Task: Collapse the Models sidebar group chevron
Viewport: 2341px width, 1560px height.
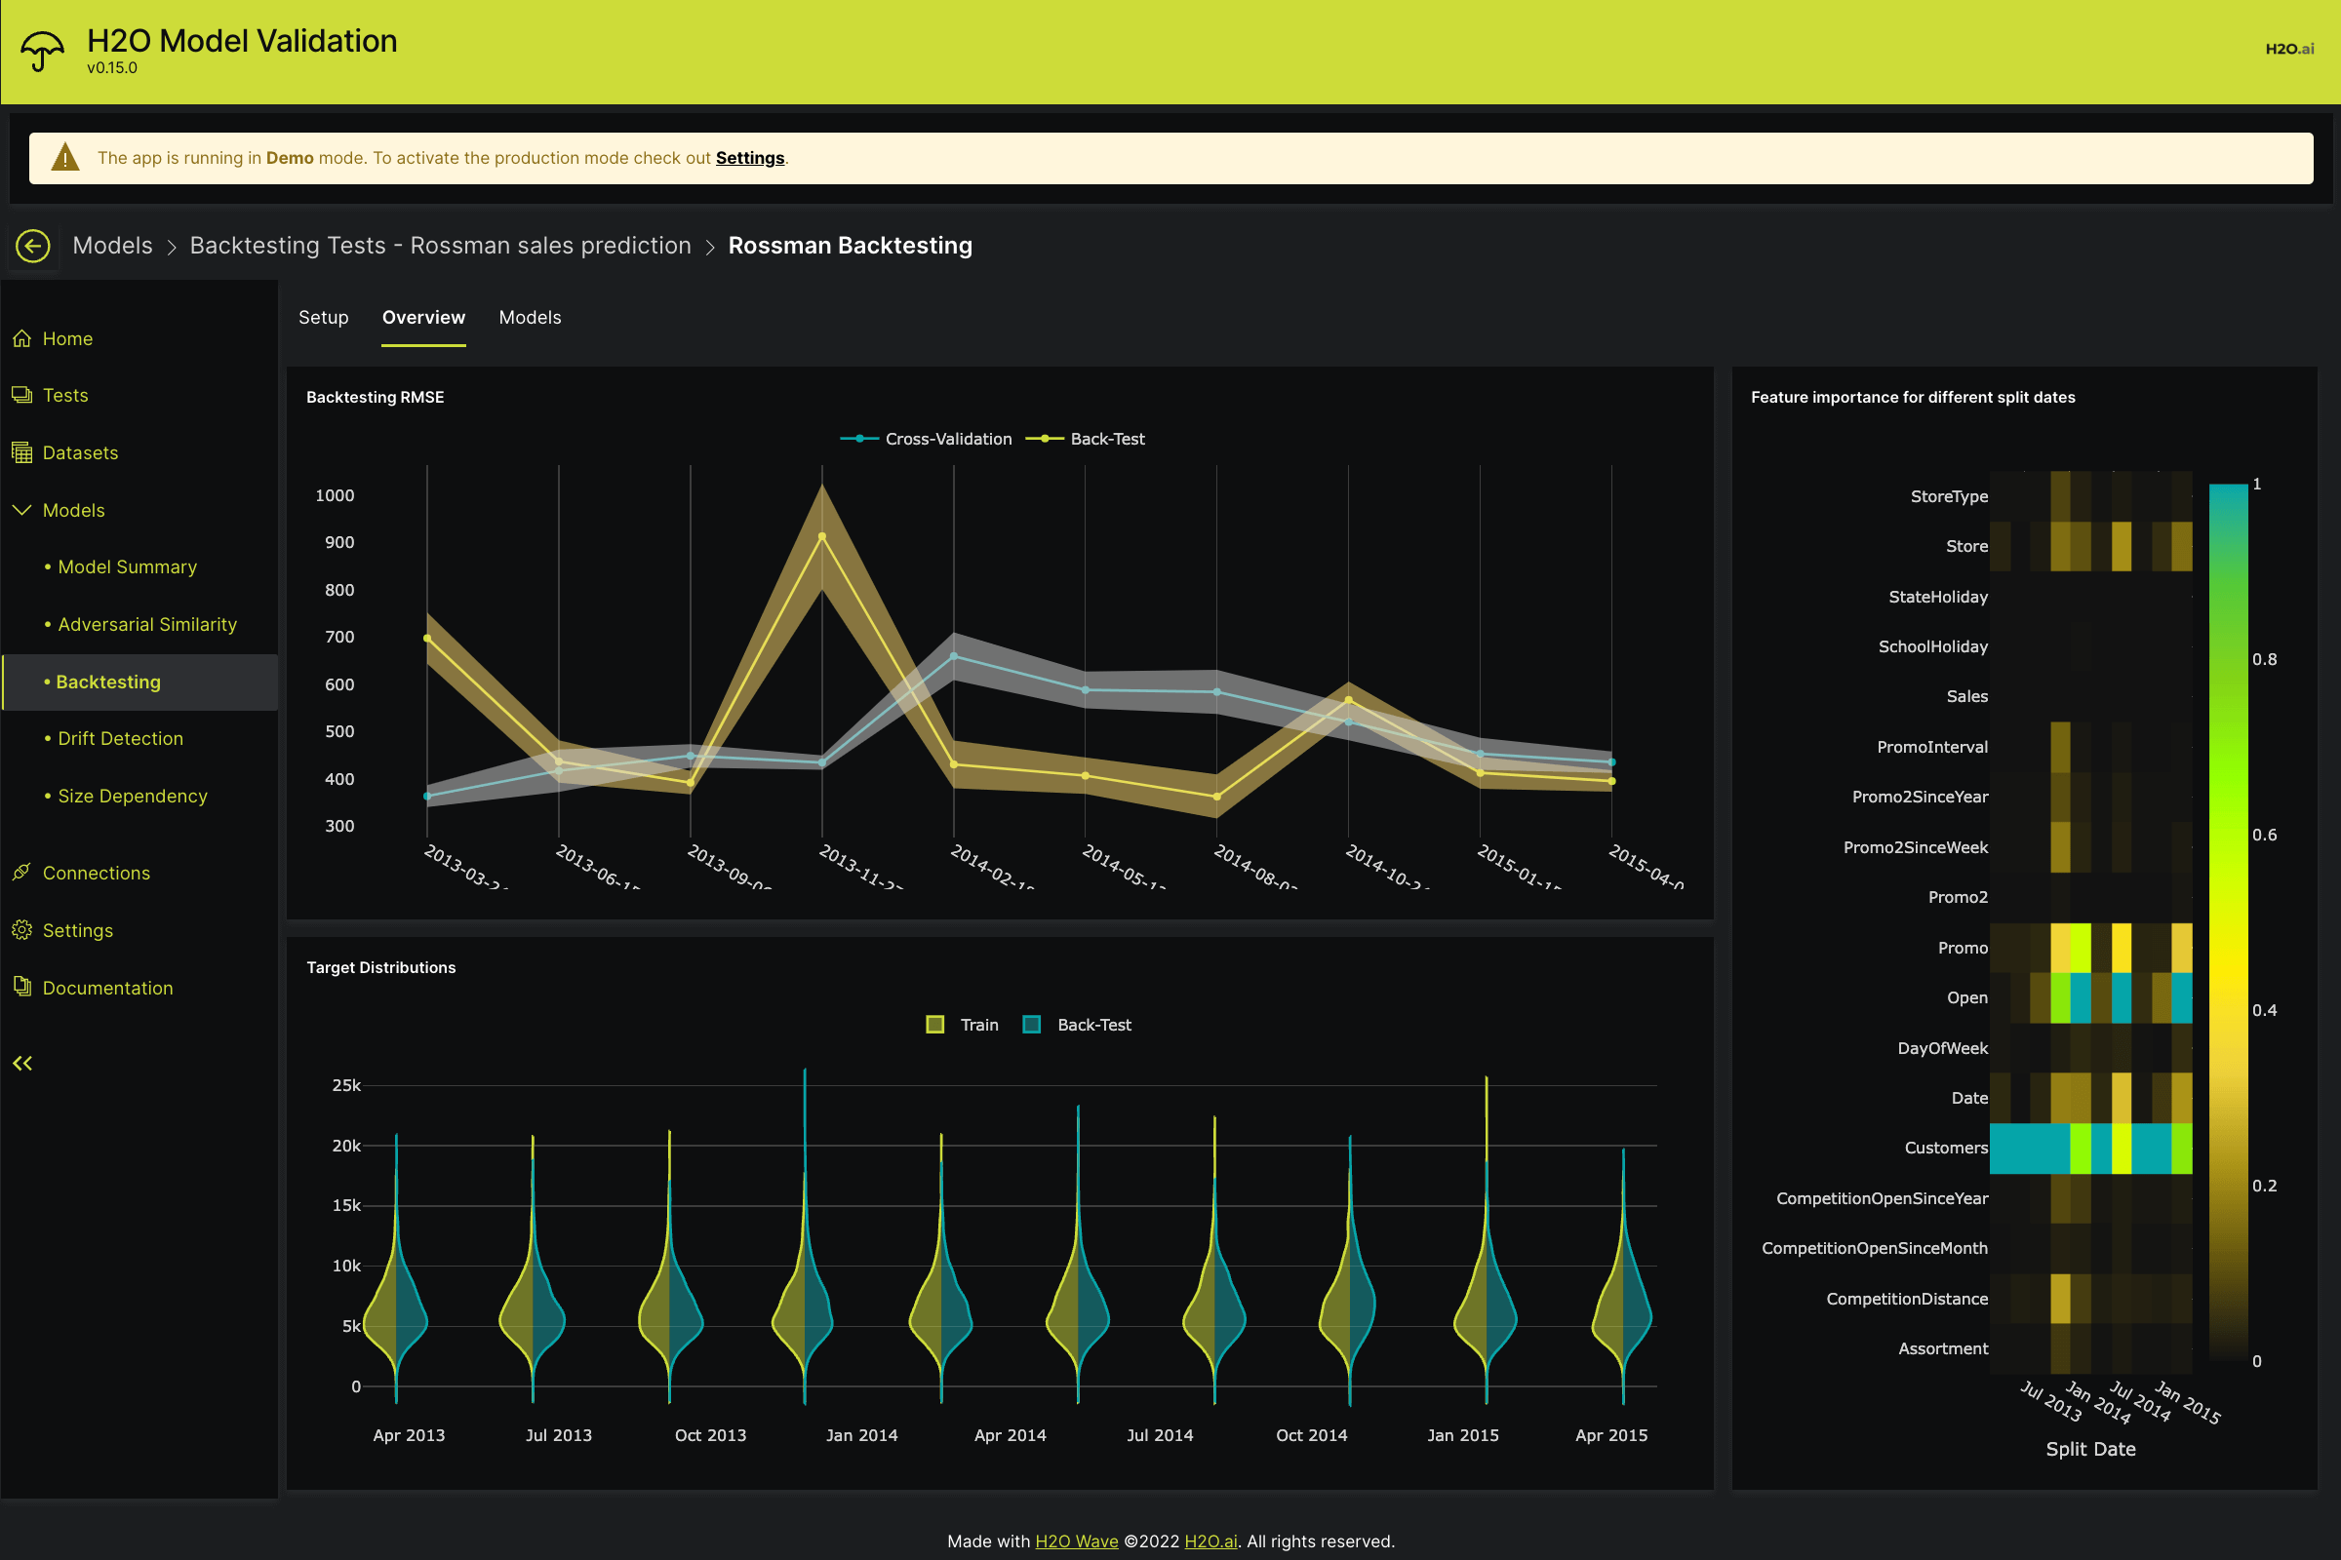Action: click(x=21, y=510)
